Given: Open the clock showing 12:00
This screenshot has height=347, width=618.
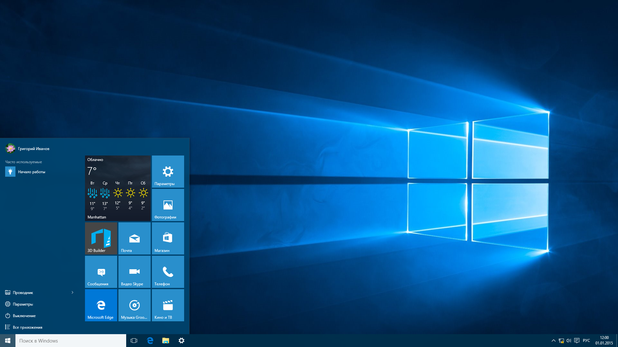Looking at the screenshot, I should (604, 341).
